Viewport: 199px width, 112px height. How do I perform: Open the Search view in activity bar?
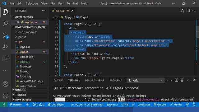coord(5,24)
